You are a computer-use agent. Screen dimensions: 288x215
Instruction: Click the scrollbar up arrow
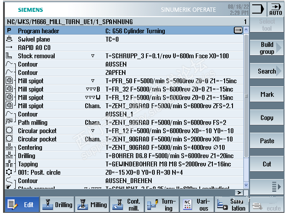tap(246, 30)
